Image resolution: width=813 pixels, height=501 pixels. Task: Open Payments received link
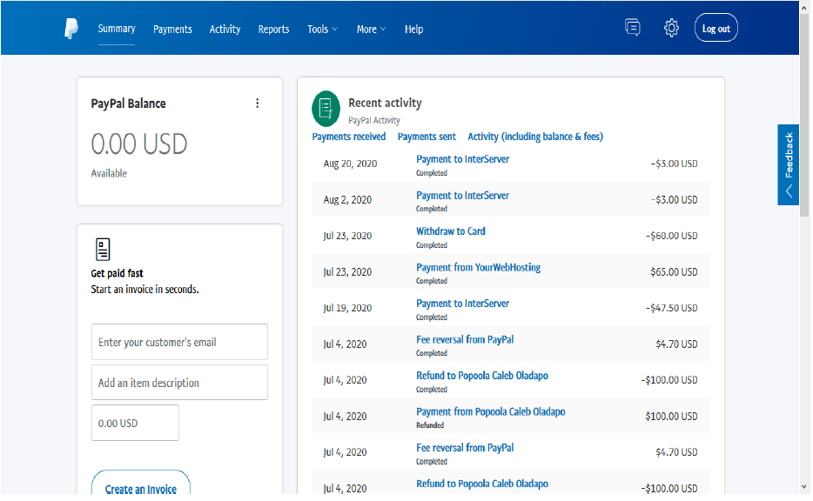pyautogui.click(x=349, y=137)
